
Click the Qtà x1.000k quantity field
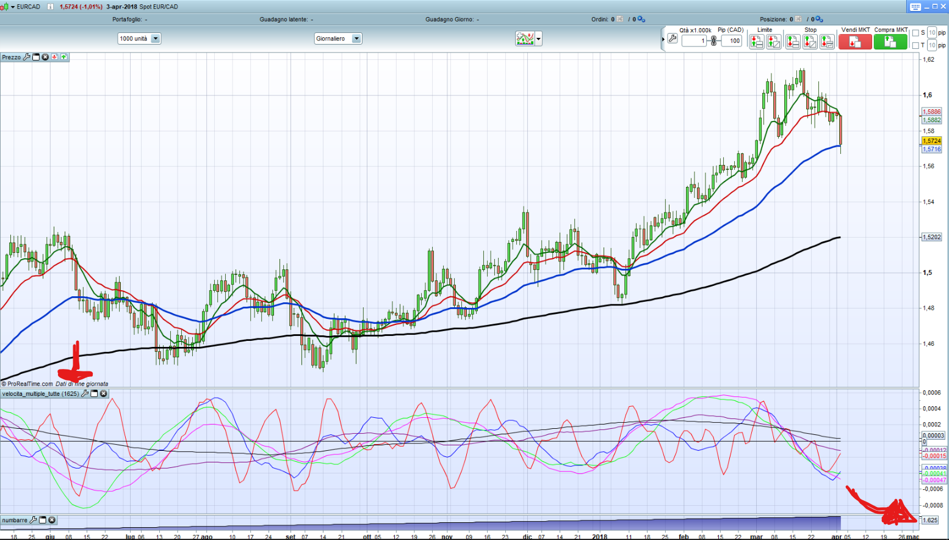[694, 41]
